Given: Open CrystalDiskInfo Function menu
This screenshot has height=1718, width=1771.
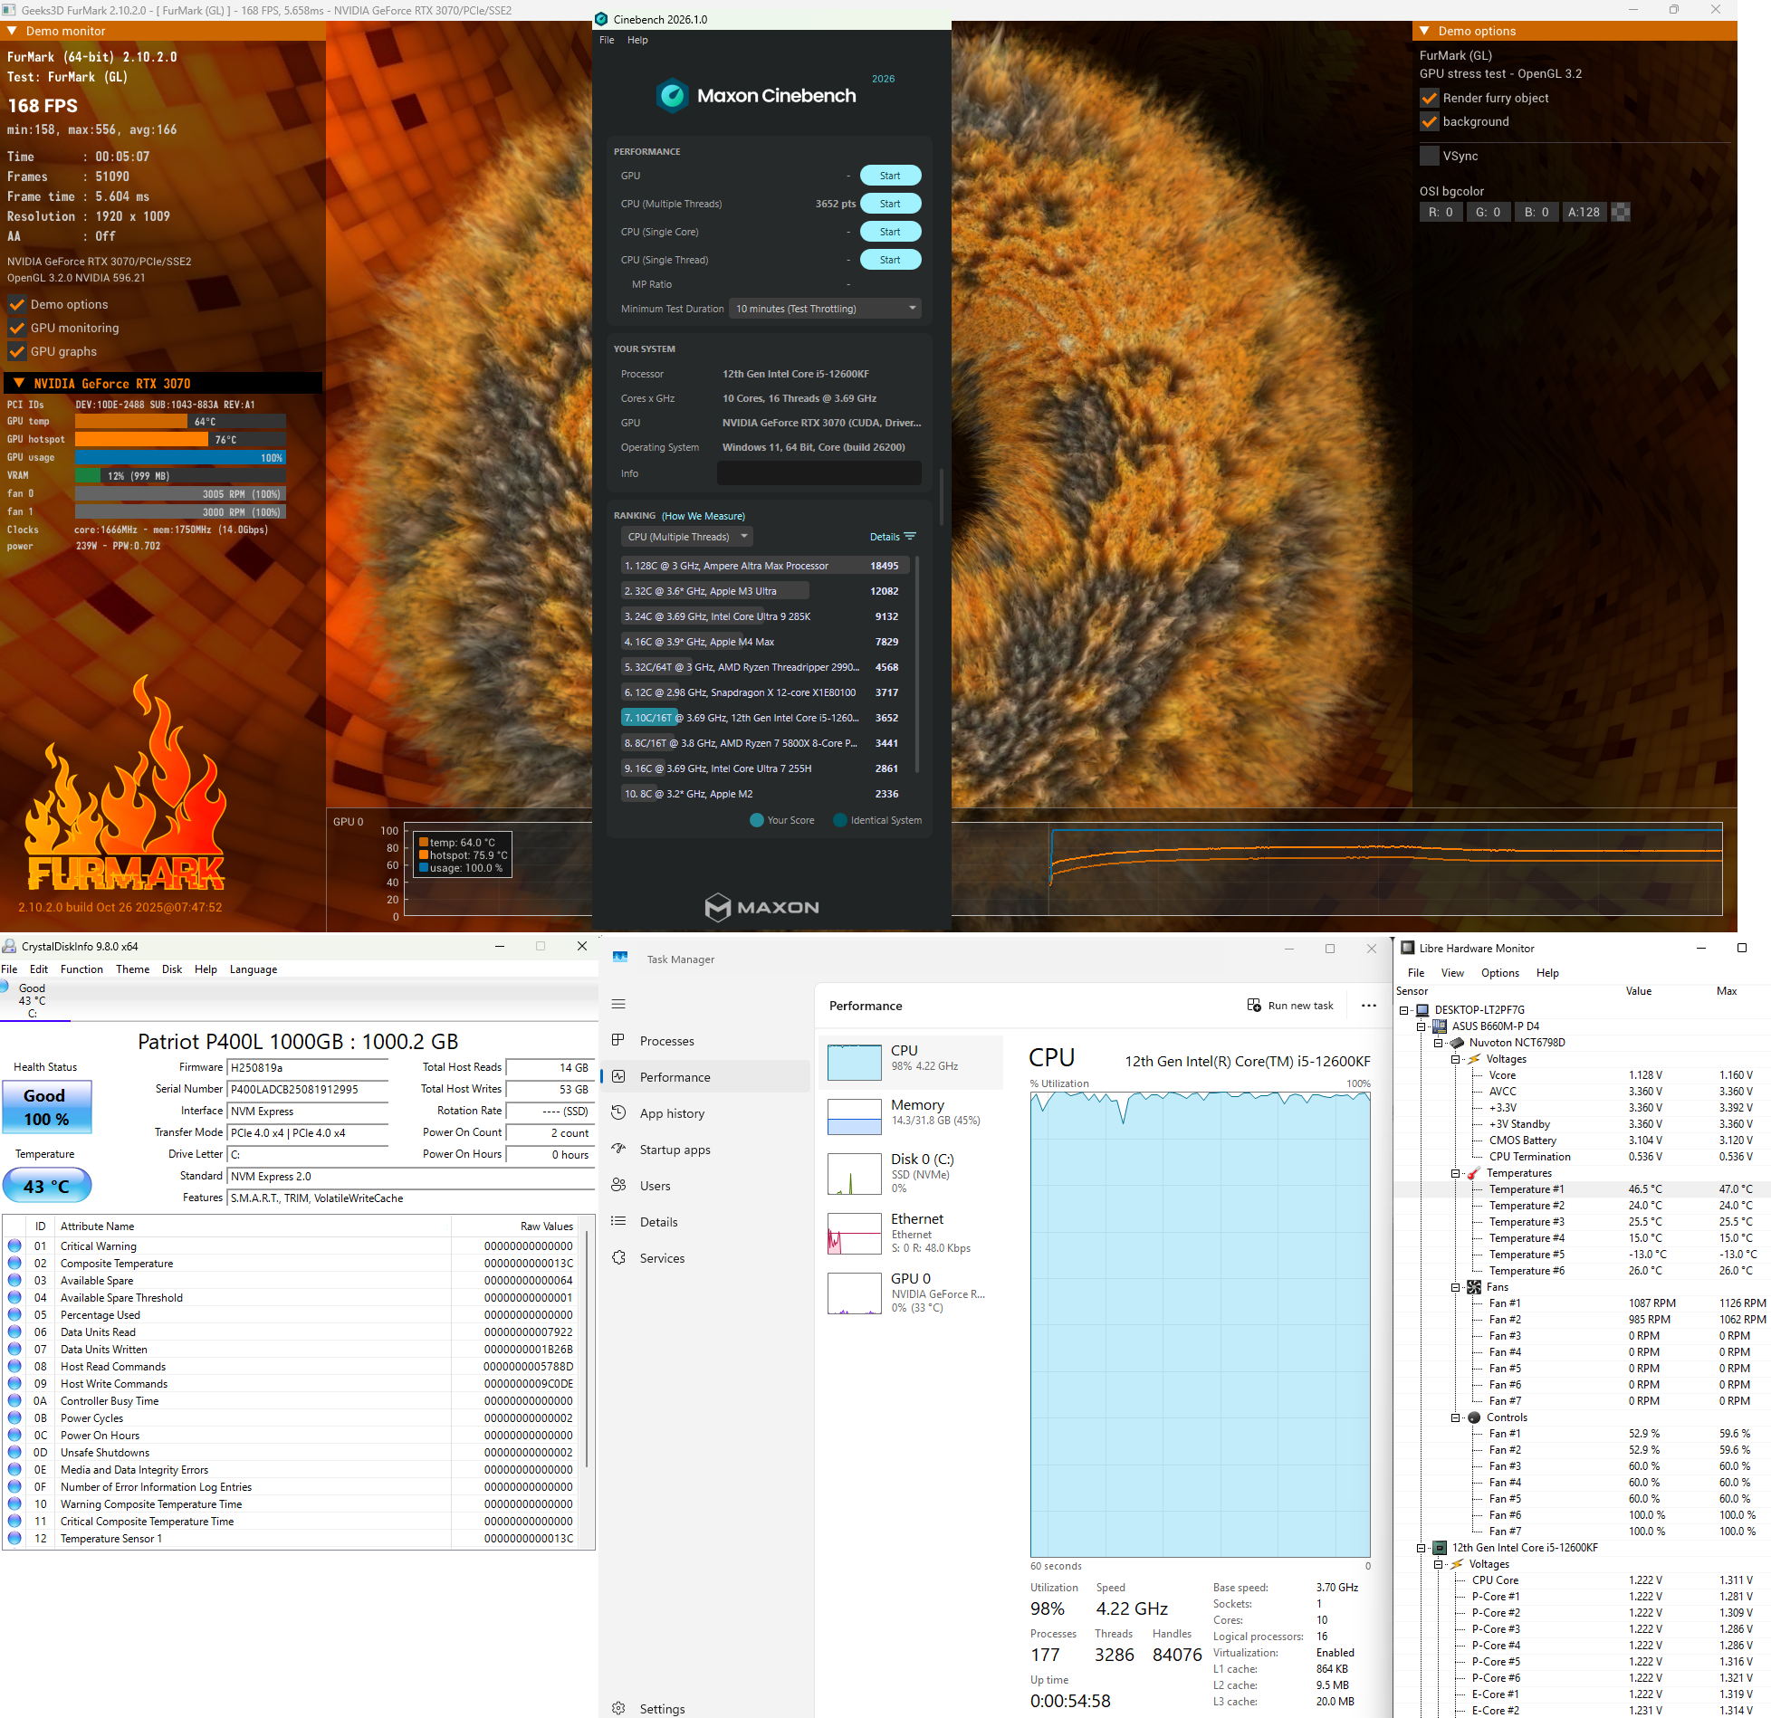Looking at the screenshot, I should coord(81,969).
